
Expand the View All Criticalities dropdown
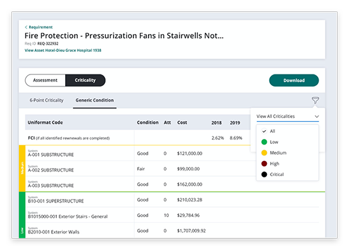[288, 116]
